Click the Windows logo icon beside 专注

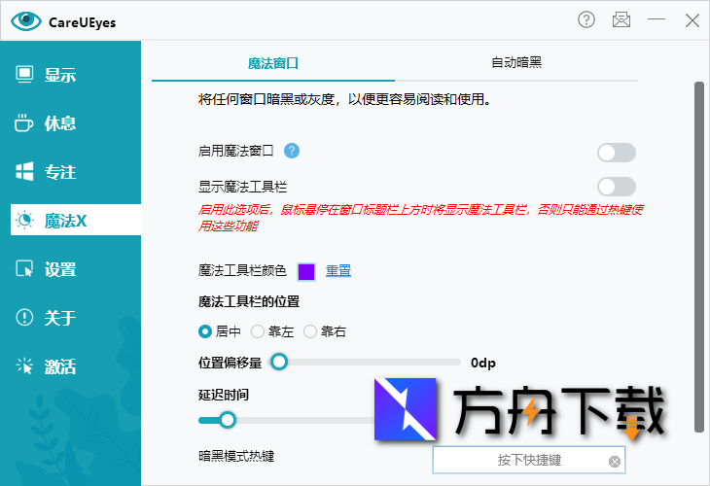coord(24,171)
